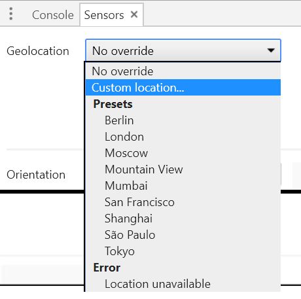This screenshot has width=301, height=299.
Task: Select San Francisco preset
Action: [183, 202]
